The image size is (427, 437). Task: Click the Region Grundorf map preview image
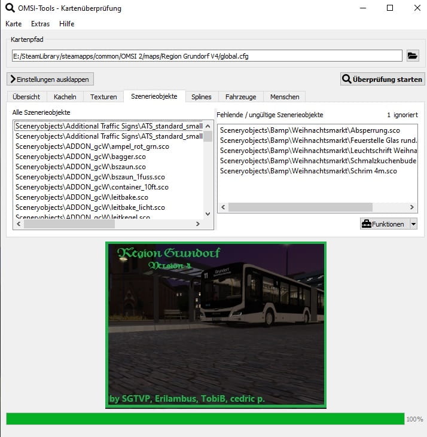coord(216,325)
